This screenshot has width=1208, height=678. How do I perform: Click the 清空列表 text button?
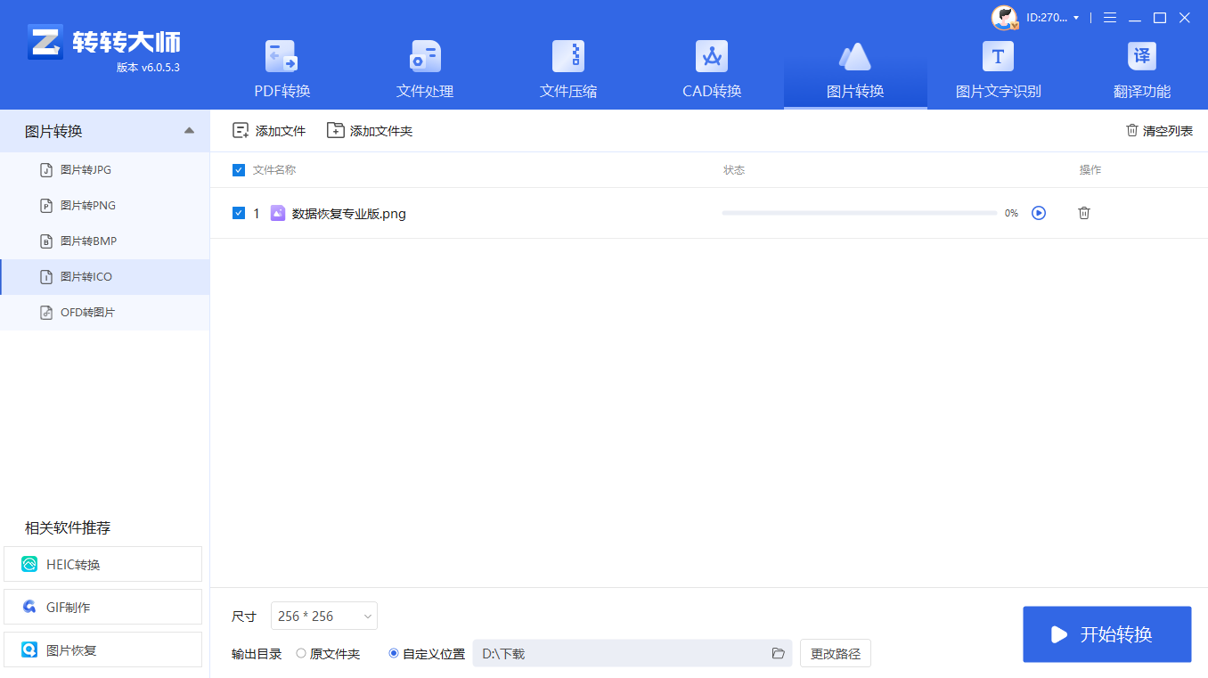coord(1168,132)
